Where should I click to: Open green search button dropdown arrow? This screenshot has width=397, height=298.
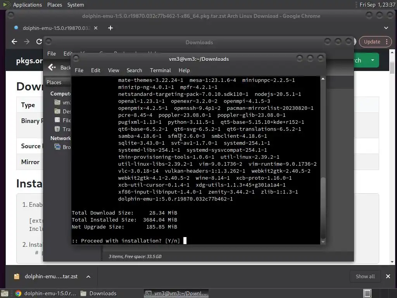pyautogui.click(x=373, y=60)
